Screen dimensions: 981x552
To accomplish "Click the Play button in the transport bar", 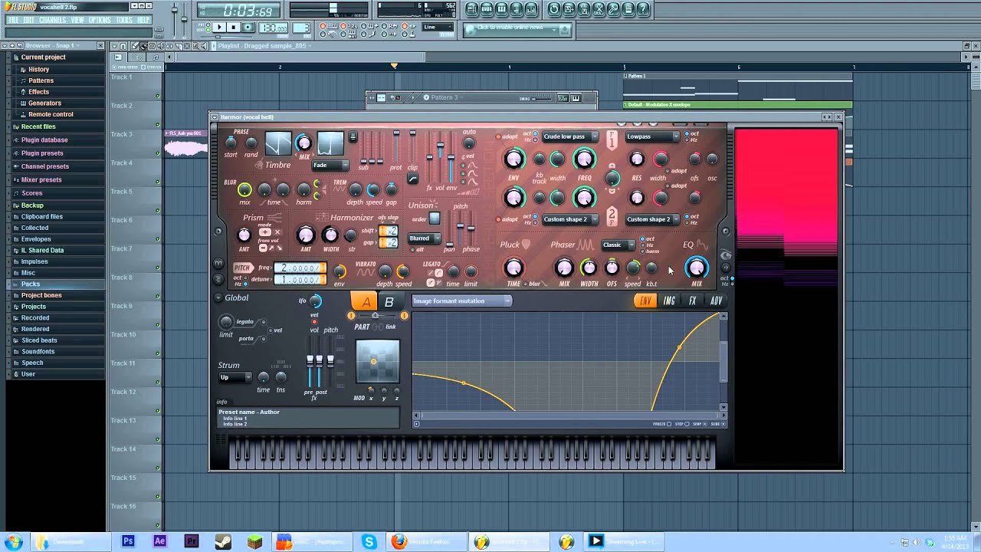I will pyautogui.click(x=219, y=28).
